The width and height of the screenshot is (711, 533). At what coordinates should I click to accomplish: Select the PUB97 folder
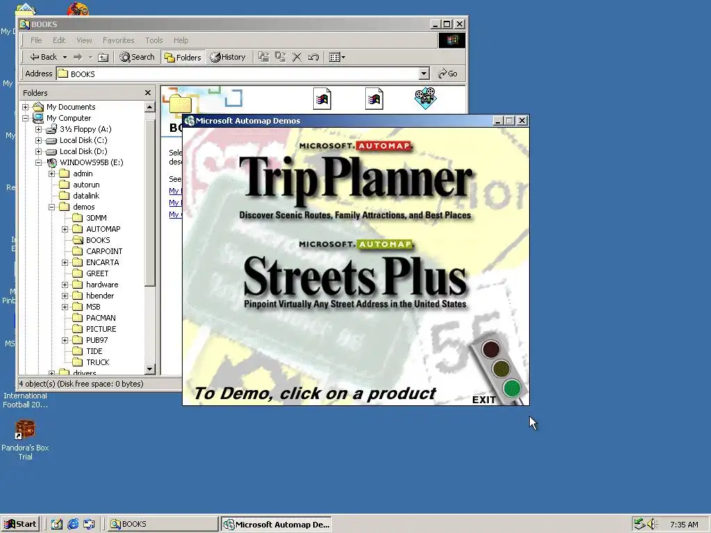coord(97,340)
